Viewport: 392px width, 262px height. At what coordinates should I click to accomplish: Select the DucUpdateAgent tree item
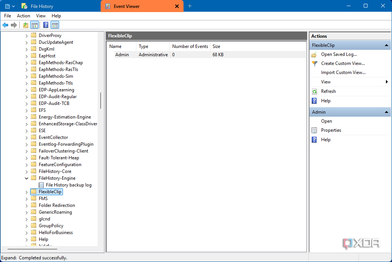56,42
